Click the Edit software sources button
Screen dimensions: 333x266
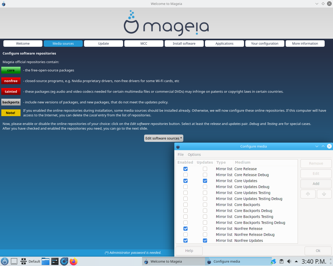pos(164,138)
